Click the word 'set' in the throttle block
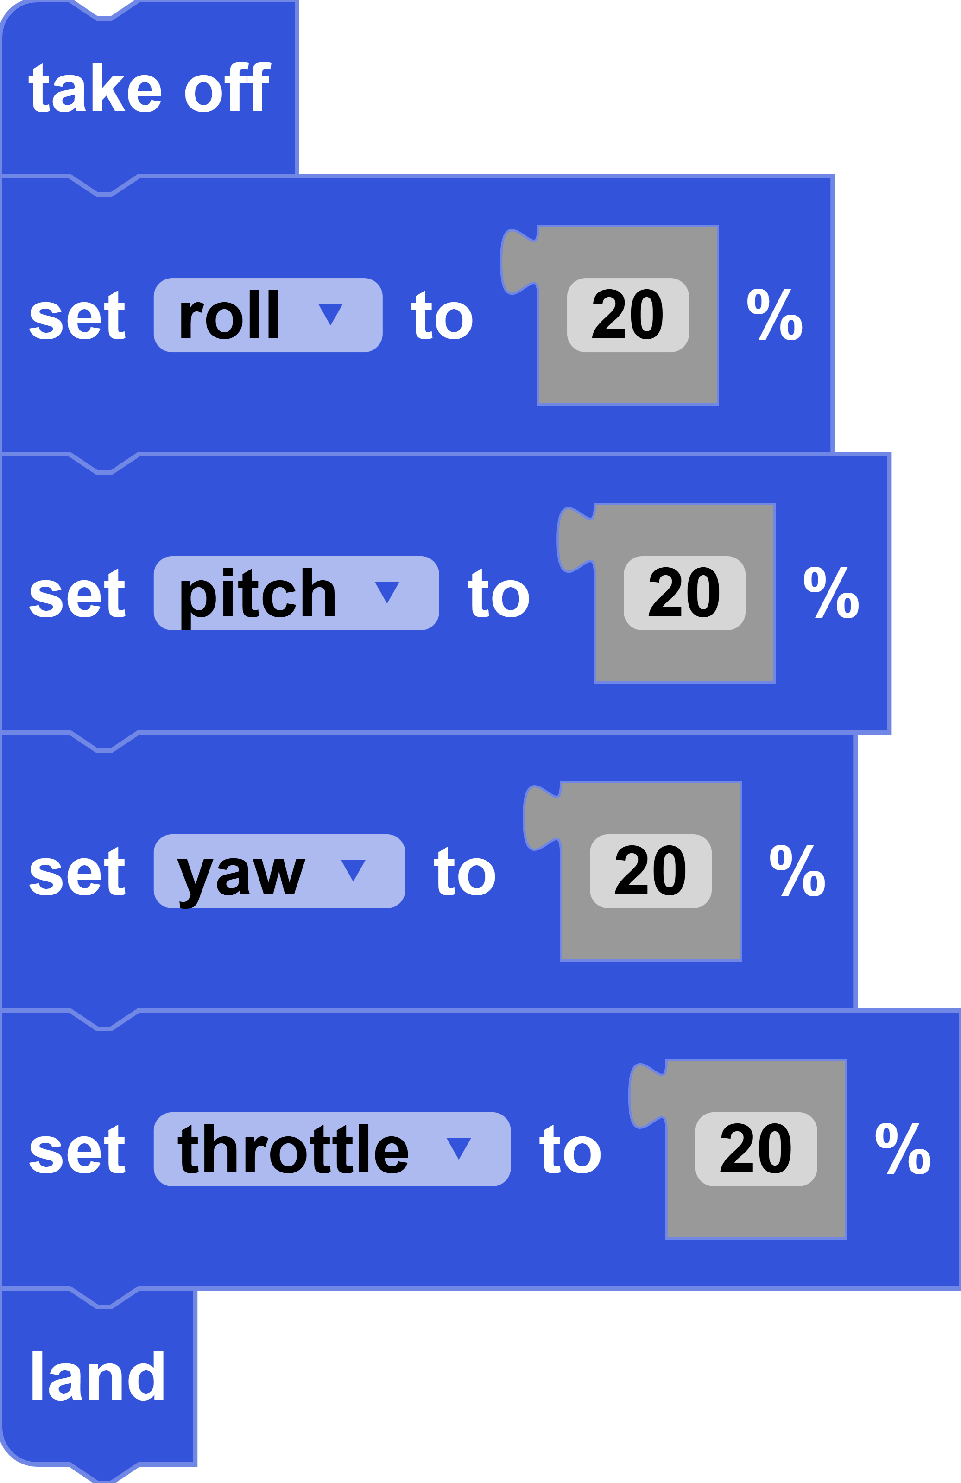 click(77, 1150)
